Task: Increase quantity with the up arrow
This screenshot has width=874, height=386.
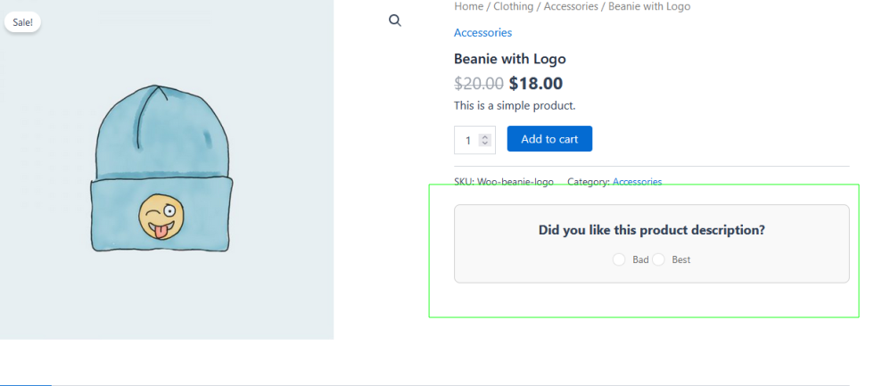Action: pyautogui.click(x=484, y=136)
